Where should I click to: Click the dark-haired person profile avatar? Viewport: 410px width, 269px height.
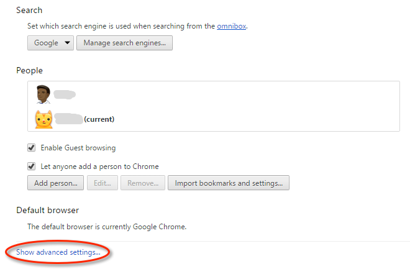point(43,94)
